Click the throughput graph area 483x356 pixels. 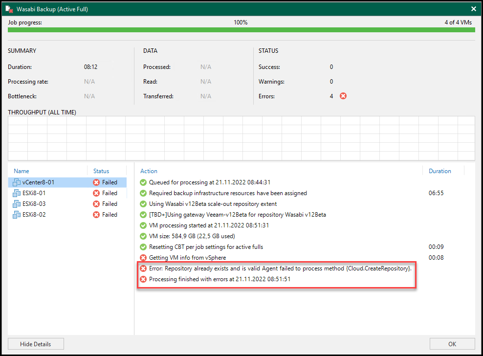click(x=241, y=138)
